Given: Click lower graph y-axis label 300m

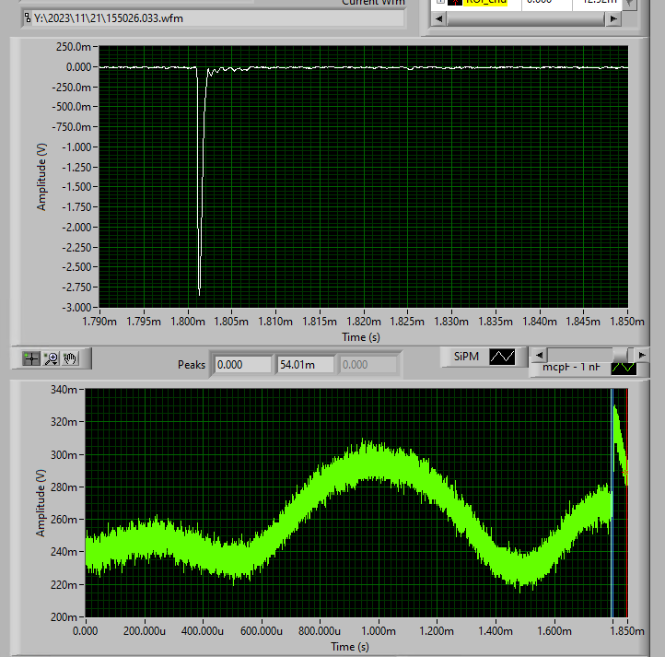Looking at the screenshot, I should [x=64, y=454].
